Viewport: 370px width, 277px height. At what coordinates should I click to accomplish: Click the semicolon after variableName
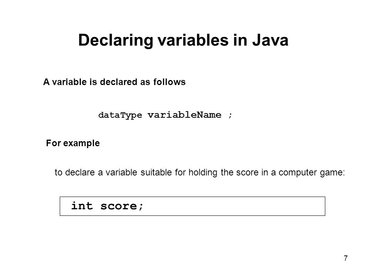click(x=230, y=115)
